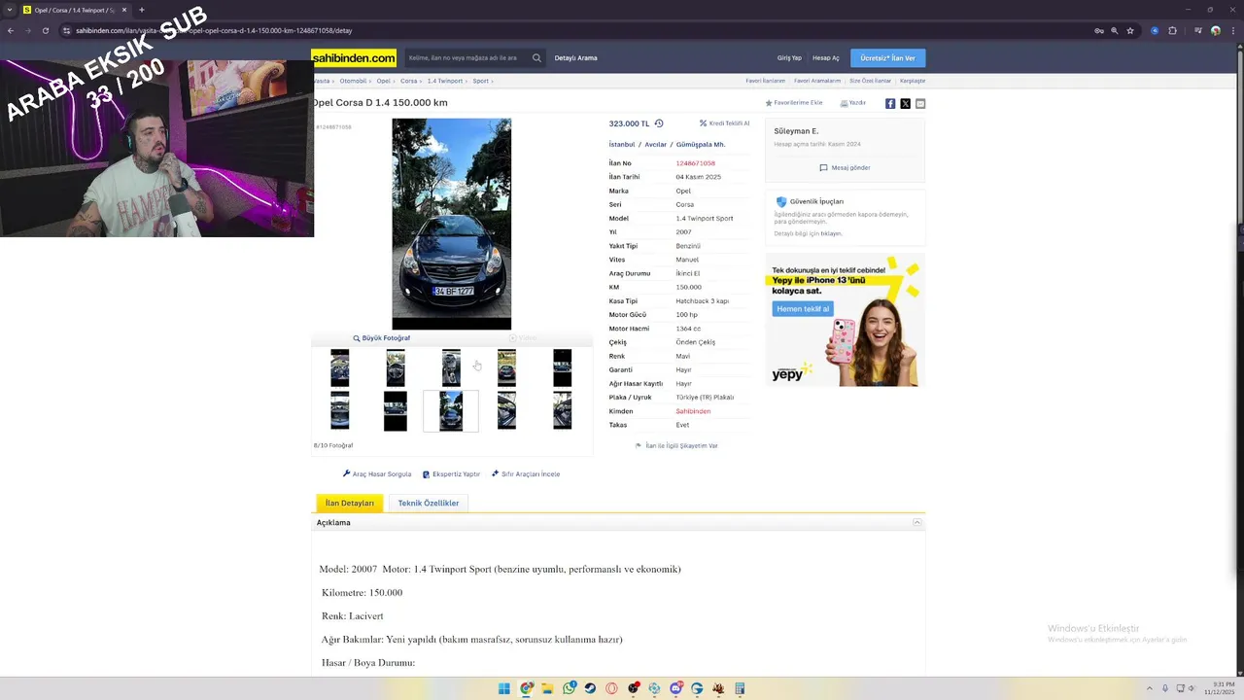Share listing via email icon
1244x700 pixels.
click(920, 103)
